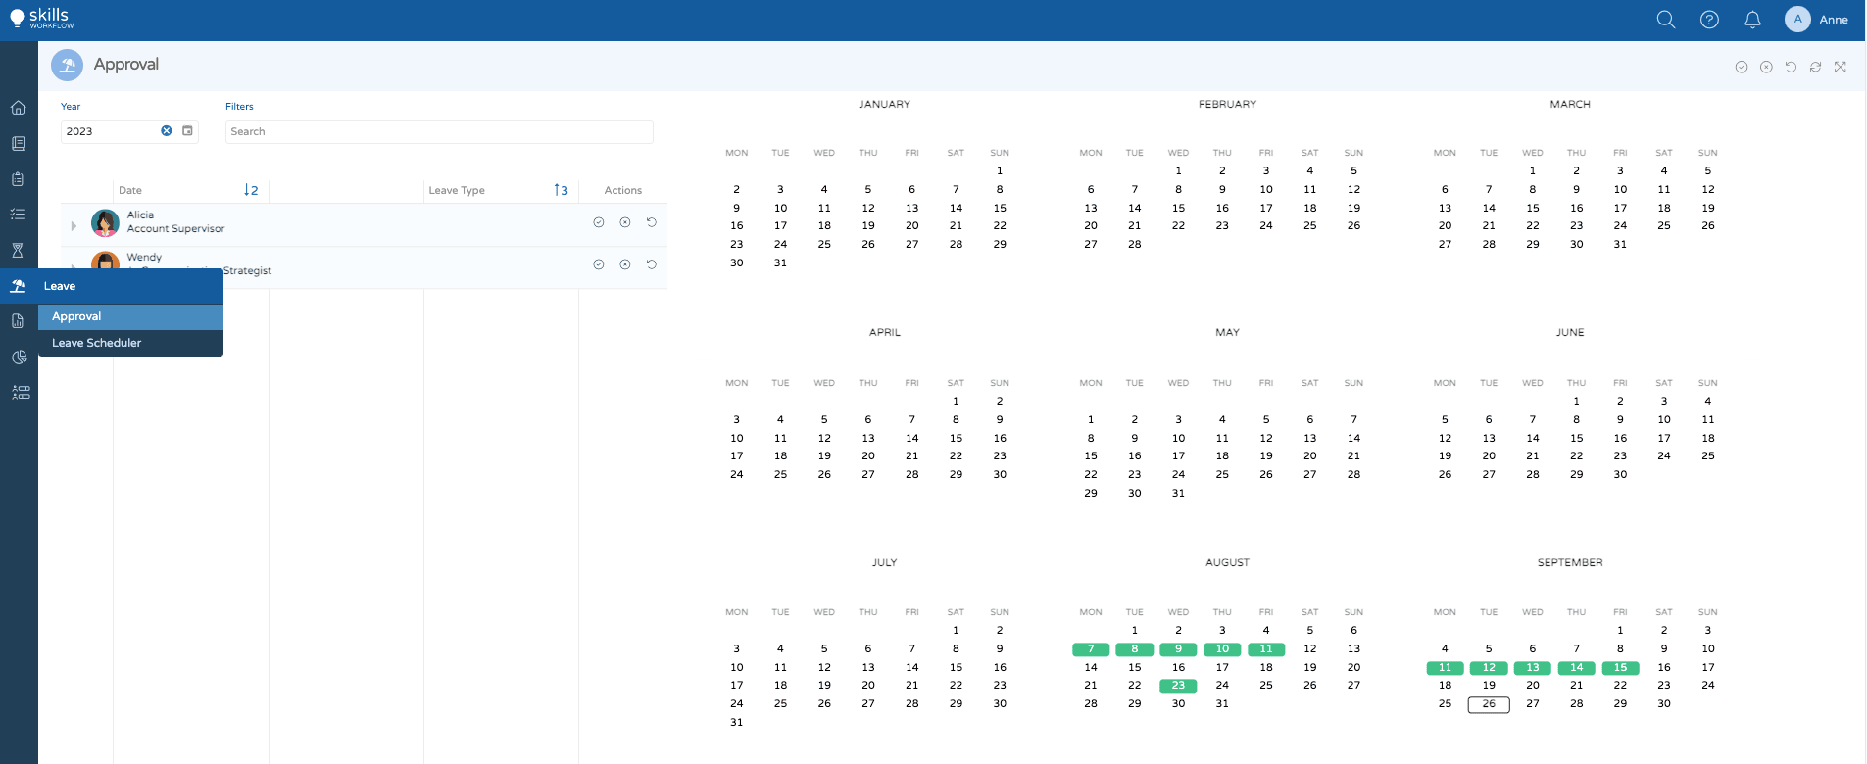Sort by the Leave Type column header
1867x764 pixels.
tap(457, 190)
